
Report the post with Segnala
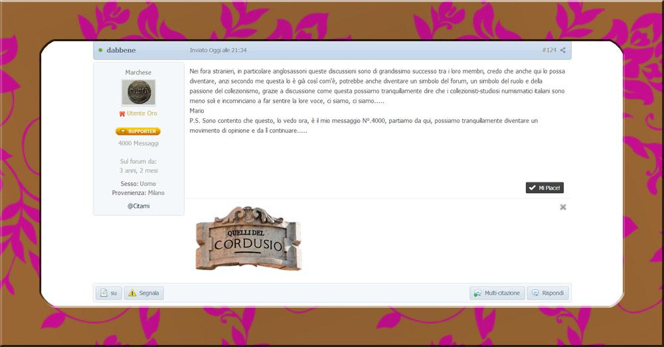point(144,293)
